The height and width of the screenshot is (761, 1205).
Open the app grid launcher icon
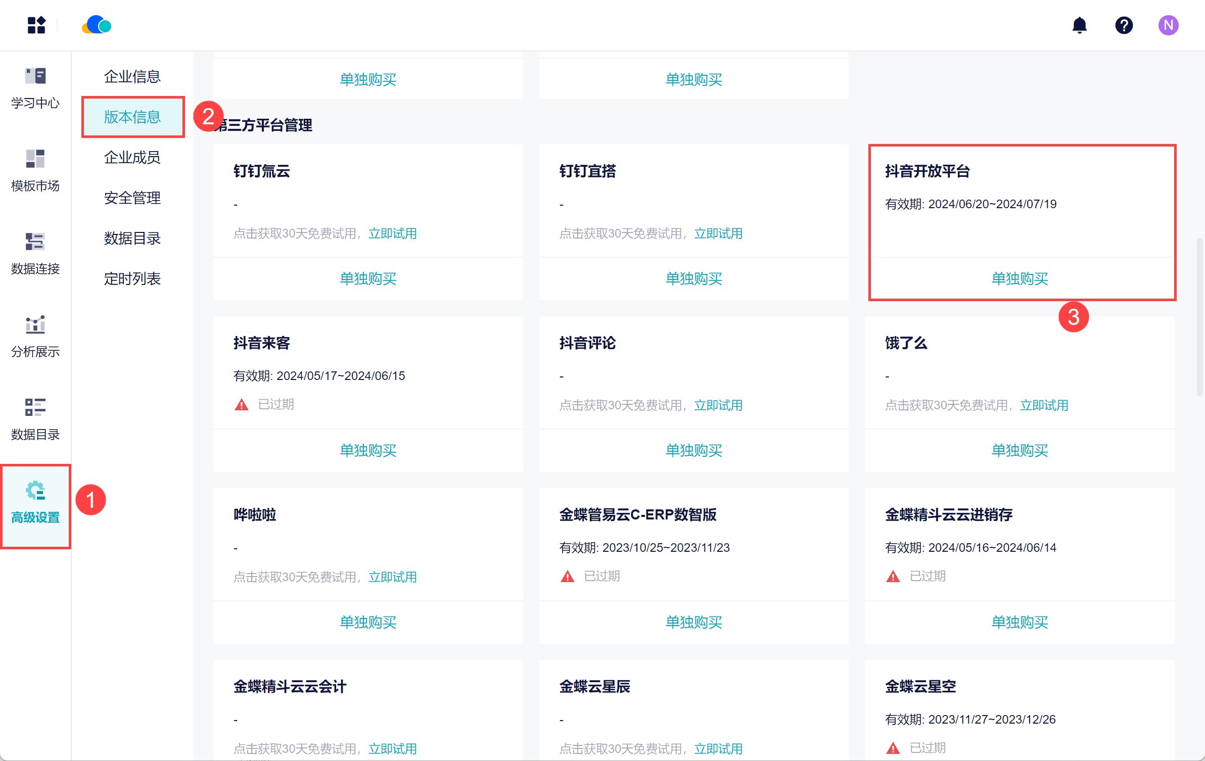[x=36, y=25]
